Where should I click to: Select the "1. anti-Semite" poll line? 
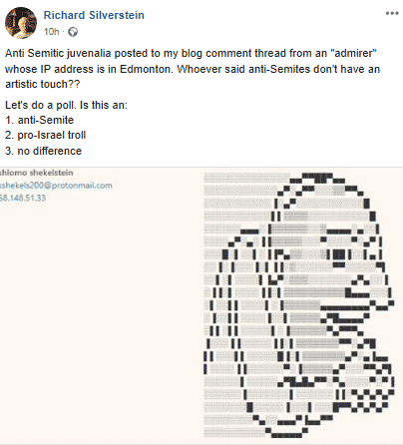[x=39, y=120]
